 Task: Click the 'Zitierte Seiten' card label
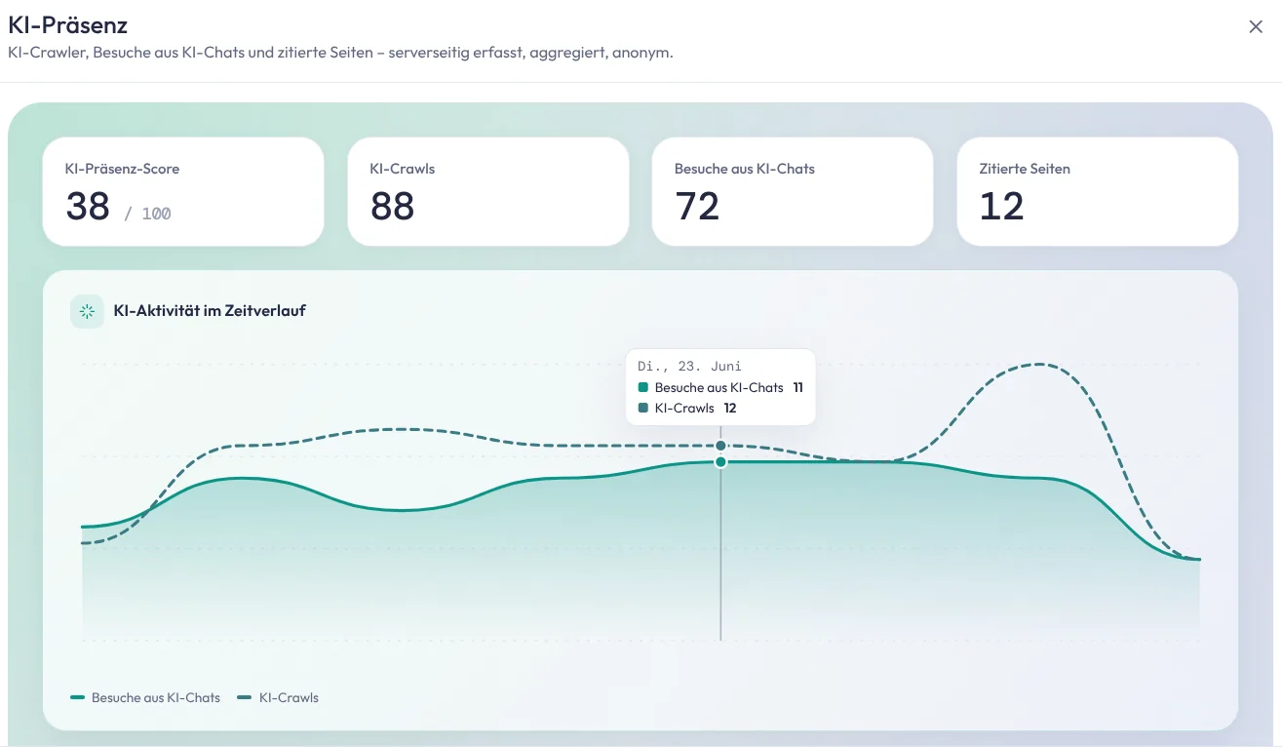click(x=1025, y=169)
